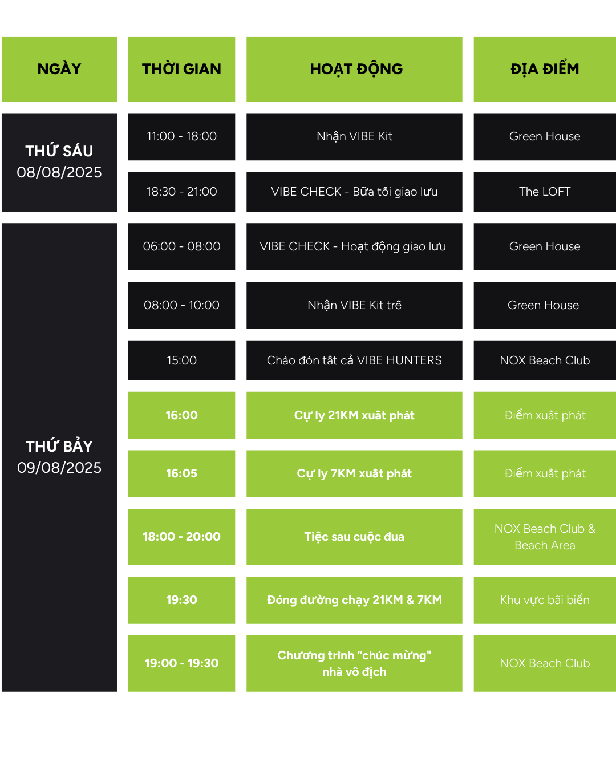The width and height of the screenshot is (616, 770).
Task: Click the NGÀY column header
Action: pyautogui.click(x=59, y=69)
